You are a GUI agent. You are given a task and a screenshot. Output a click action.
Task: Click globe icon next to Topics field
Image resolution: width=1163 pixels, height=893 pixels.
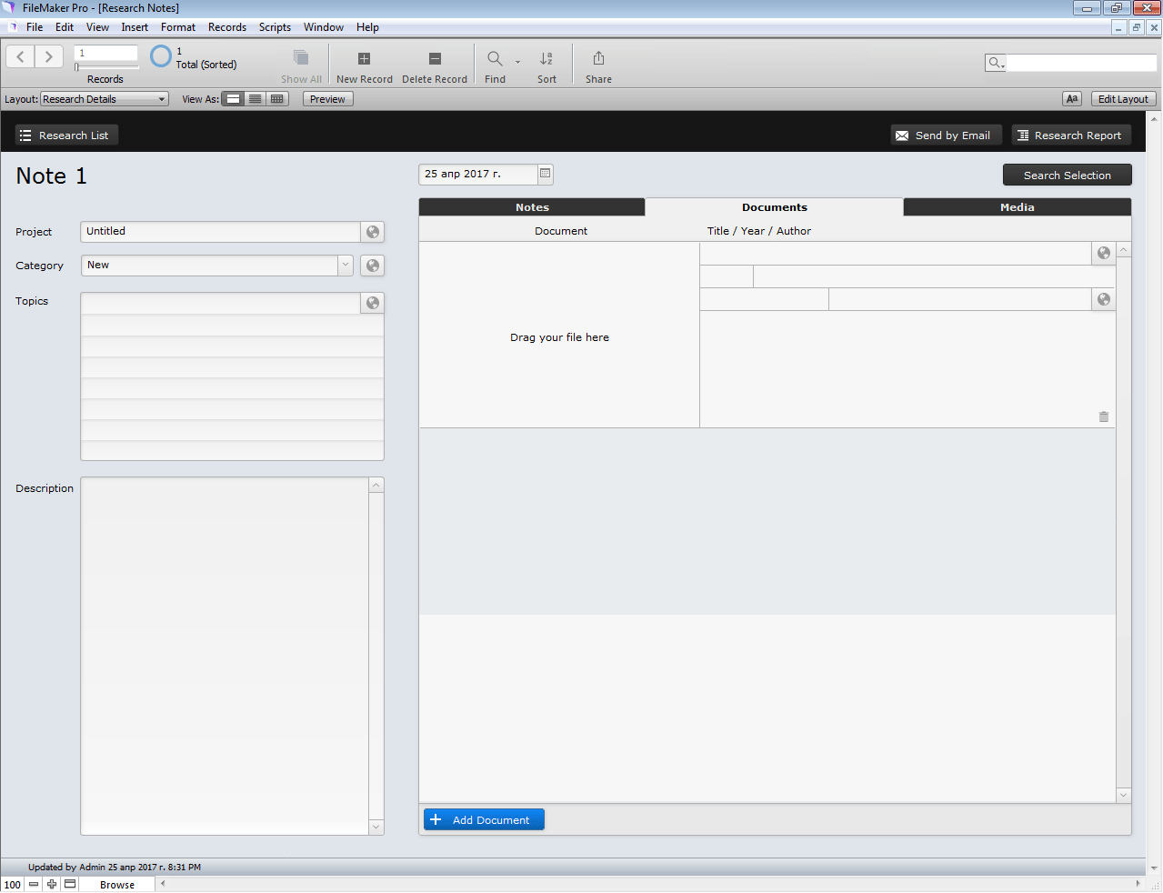pyautogui.click(x=373, y=303)
